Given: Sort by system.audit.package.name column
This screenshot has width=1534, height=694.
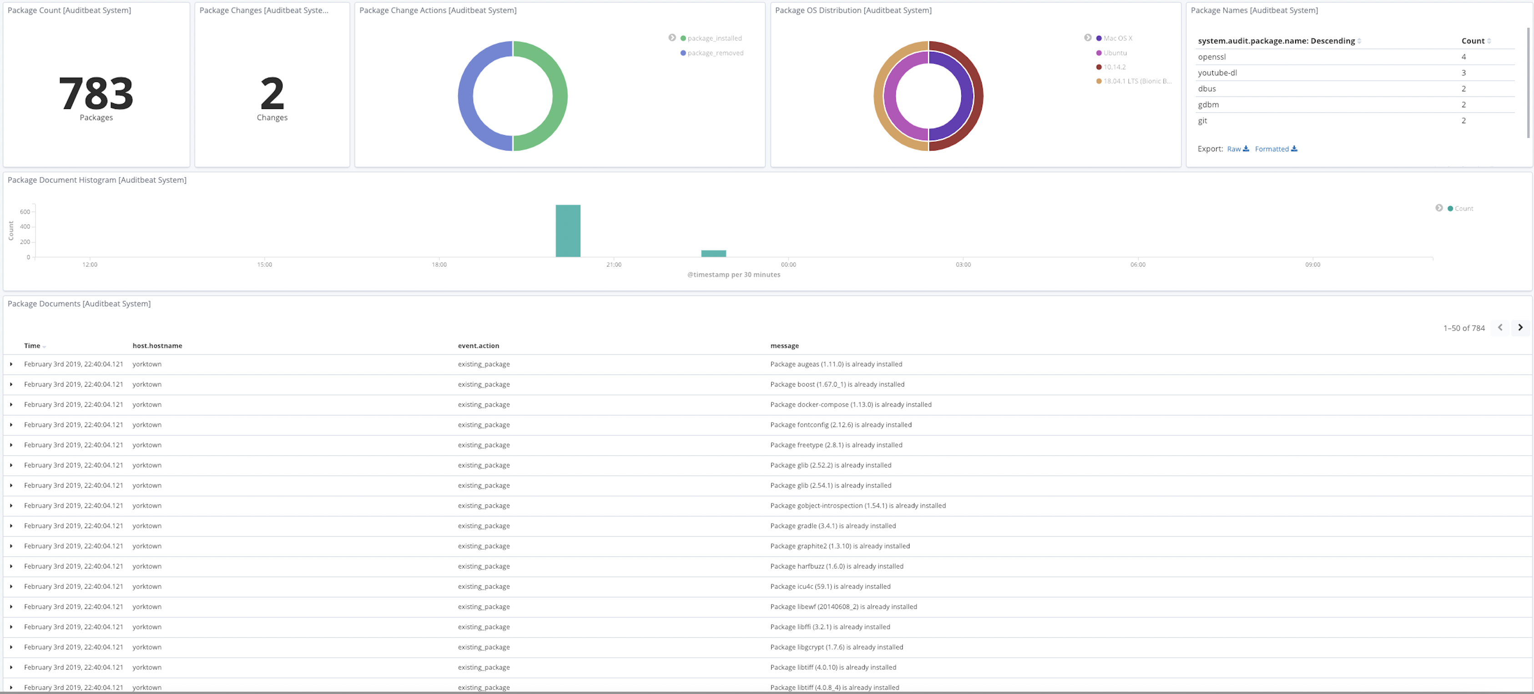Looking at the screenshot, I should pyautogui.click(x=1279, y=41).
